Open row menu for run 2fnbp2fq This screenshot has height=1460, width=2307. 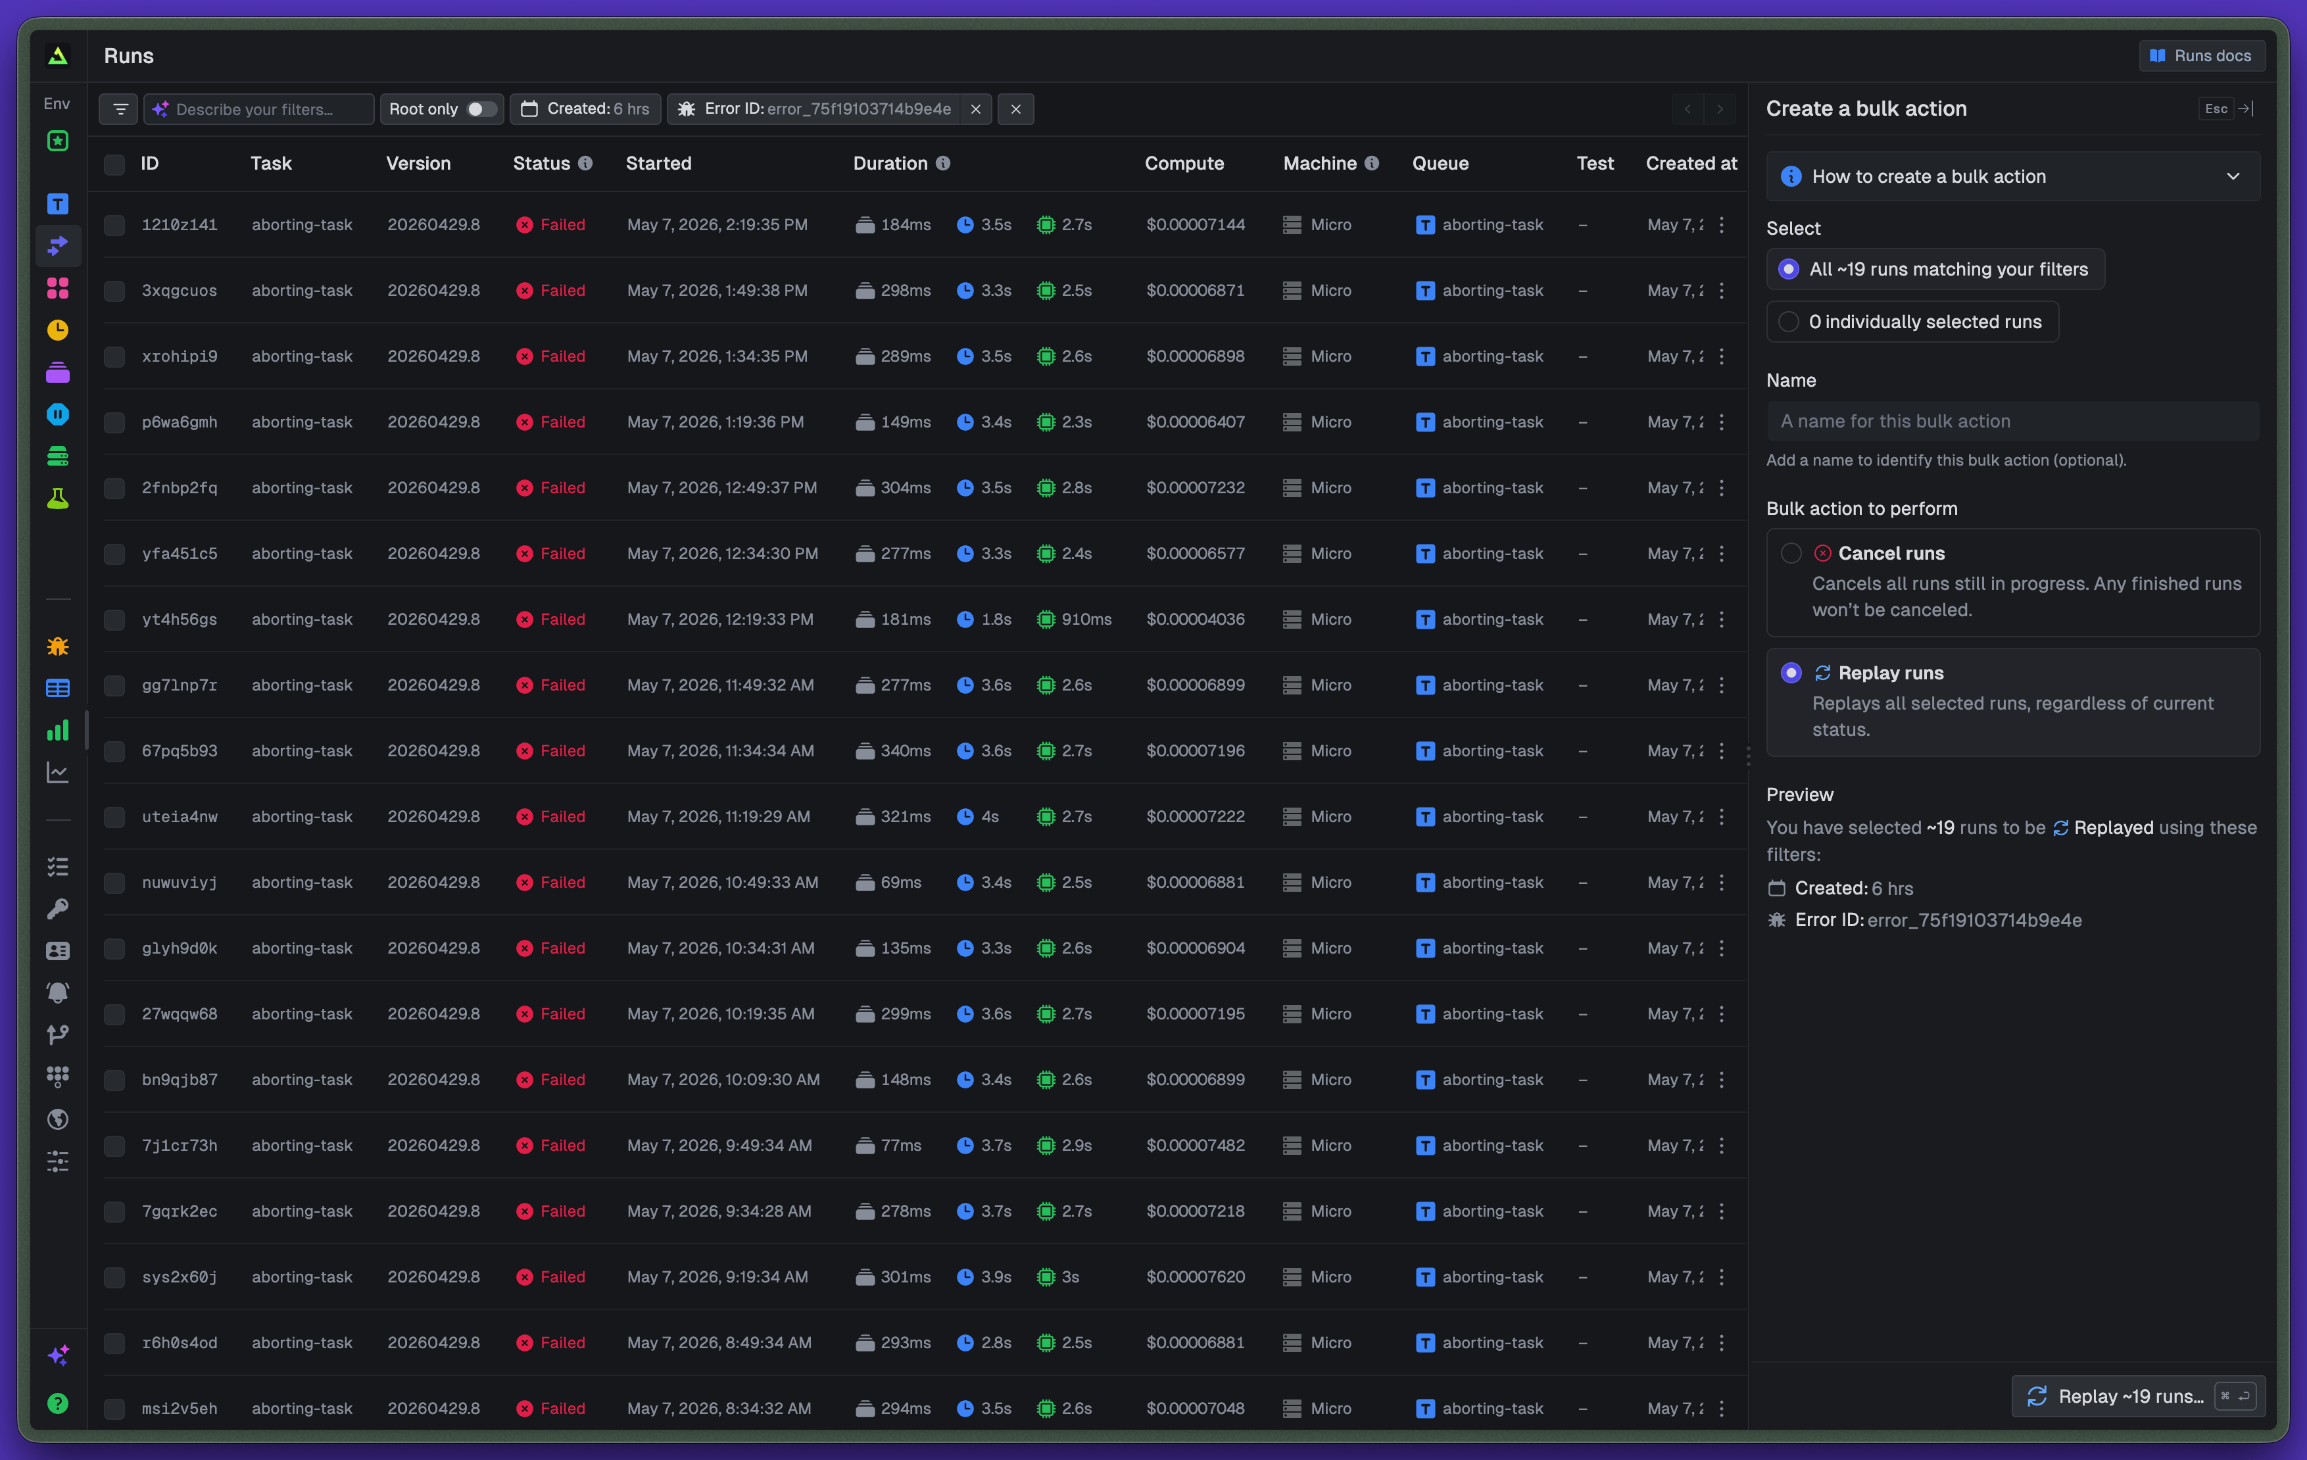pyautogui.click(x=1722, y=487)
